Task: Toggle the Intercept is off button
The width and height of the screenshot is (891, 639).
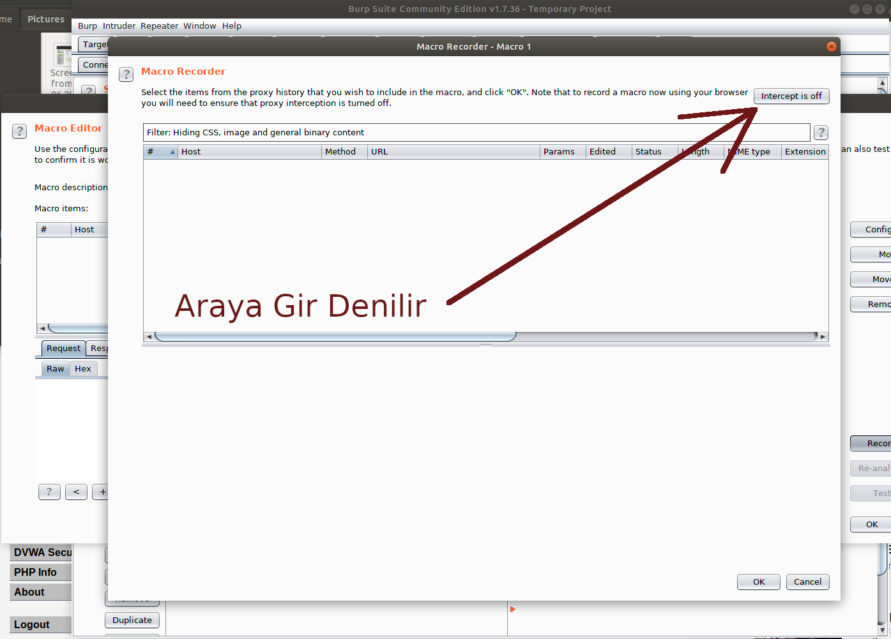Action: click(x=791, y=96)
